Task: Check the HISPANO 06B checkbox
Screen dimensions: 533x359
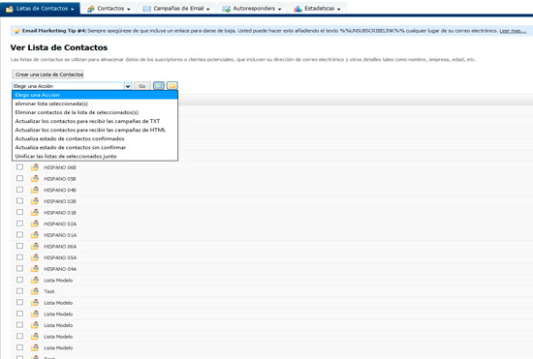Action: tap(19, 167)
